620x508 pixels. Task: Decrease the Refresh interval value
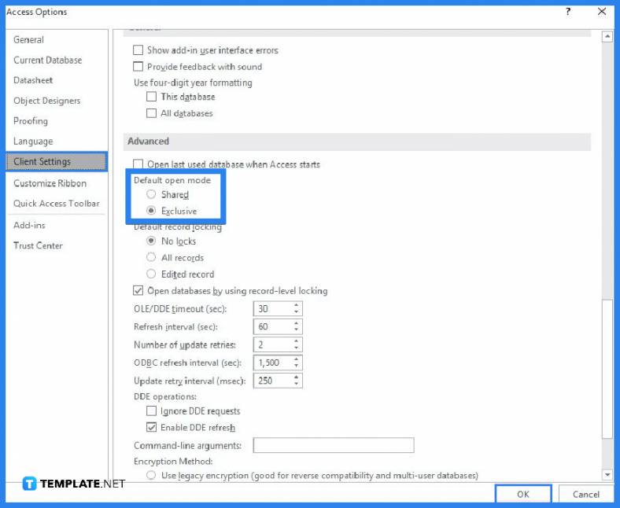pyautogui.click(x=296, y=330)
